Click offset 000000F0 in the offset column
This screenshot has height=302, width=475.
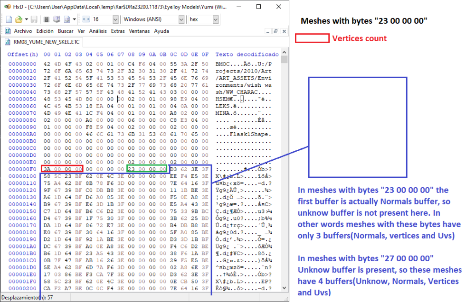pyautogui.click(x=23, y=169)
